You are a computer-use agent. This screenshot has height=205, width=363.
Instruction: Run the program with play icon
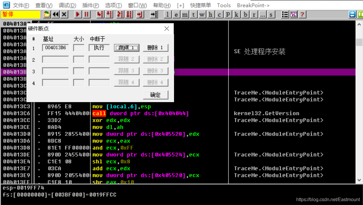tap(78, 14)
